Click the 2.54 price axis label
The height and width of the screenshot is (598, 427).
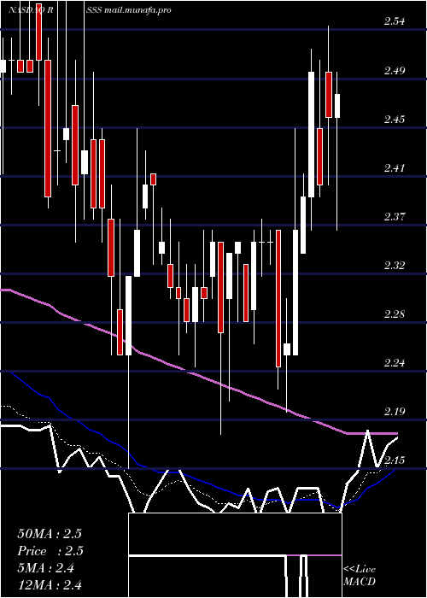click(x=394, y=21)
